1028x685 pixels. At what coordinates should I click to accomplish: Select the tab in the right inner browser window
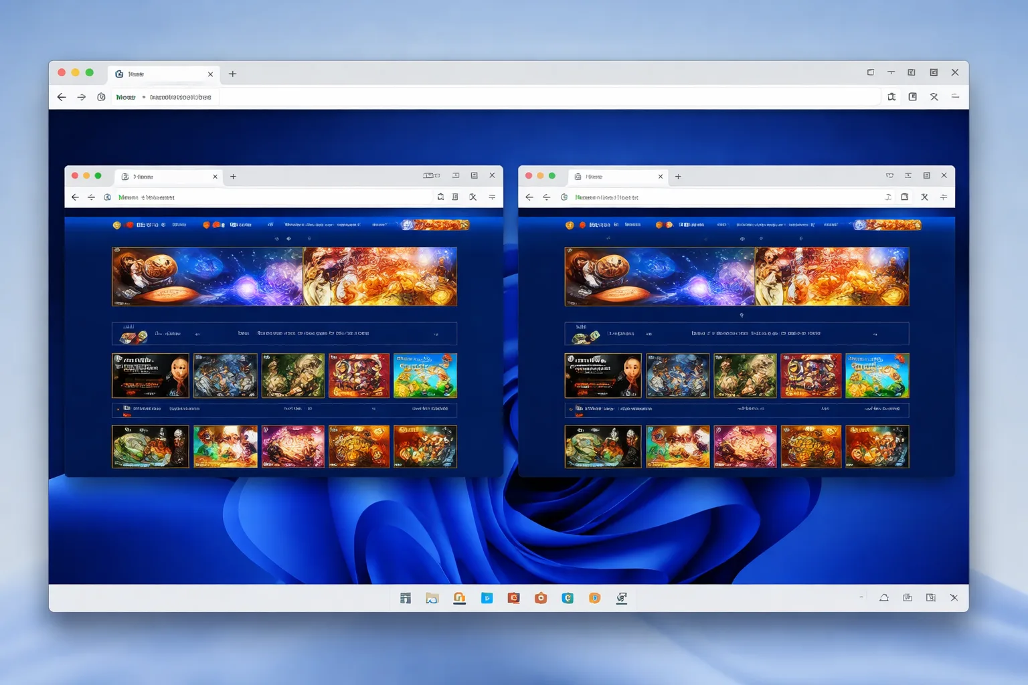pyautogui.click(x=617, y=177)
